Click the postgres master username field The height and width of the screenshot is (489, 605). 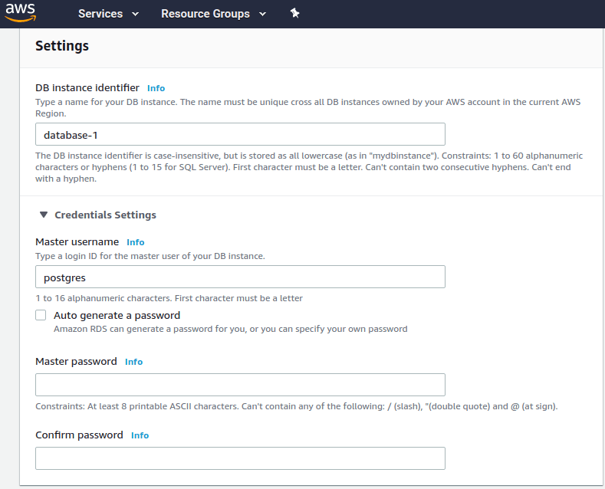240,277
